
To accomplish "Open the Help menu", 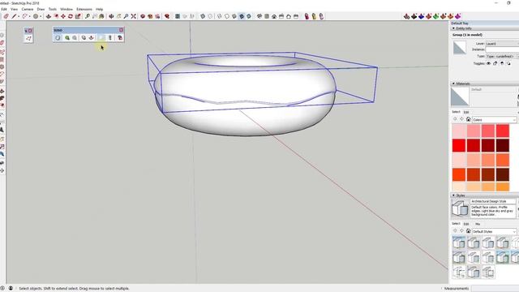I will pos(99,9).
